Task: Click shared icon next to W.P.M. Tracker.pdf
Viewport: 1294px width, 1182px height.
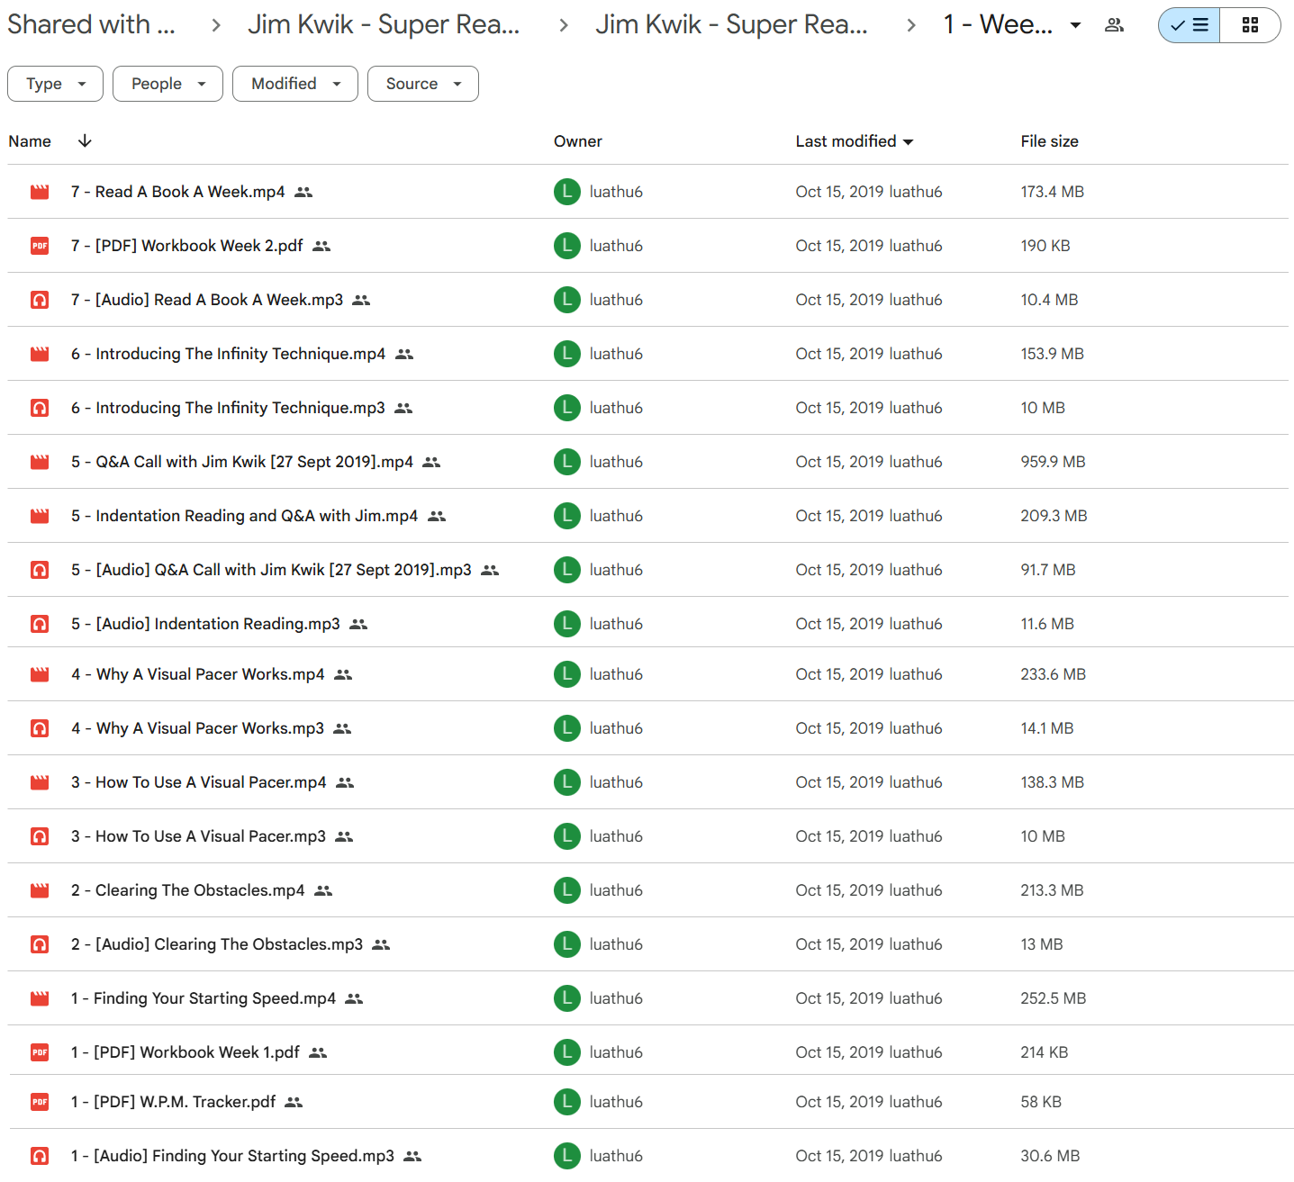Action: (x=294, y=1102)
